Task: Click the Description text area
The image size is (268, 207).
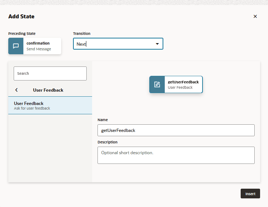Action: click(176, 155)
